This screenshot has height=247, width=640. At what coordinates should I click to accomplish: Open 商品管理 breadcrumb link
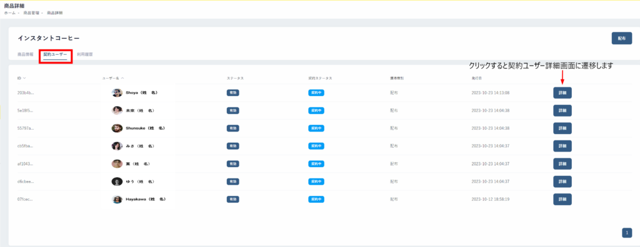click(31, 13)
